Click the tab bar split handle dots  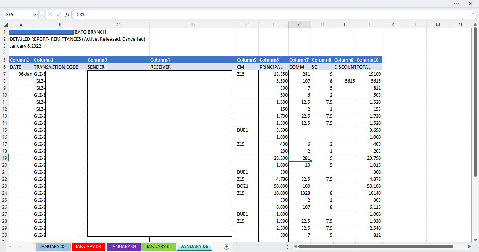(288, 247)
